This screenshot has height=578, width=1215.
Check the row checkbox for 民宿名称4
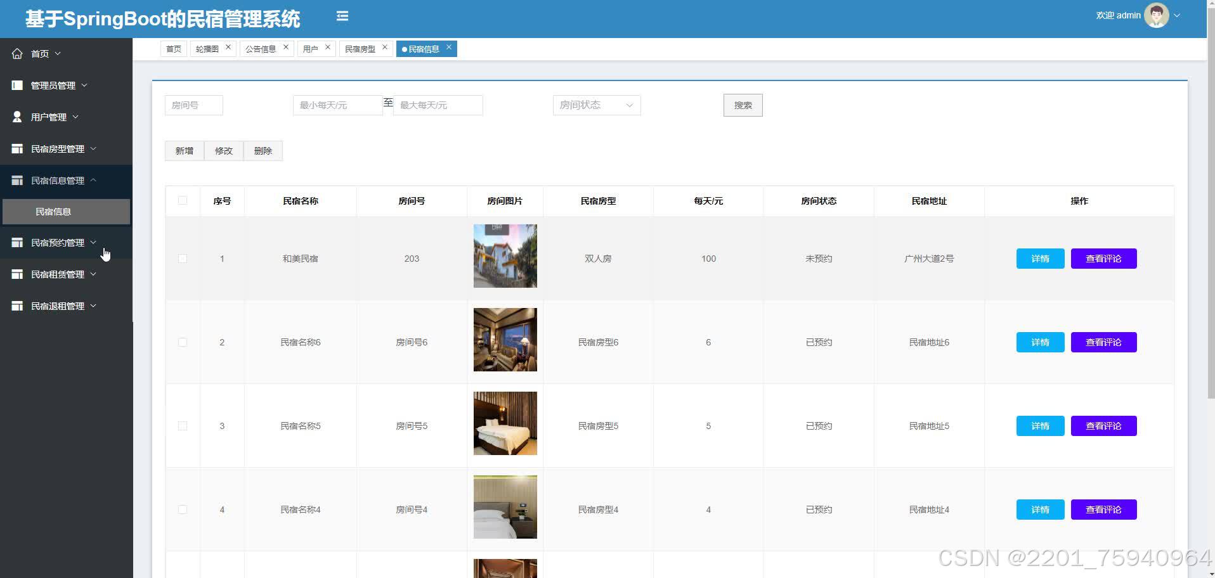click(183, 510)
